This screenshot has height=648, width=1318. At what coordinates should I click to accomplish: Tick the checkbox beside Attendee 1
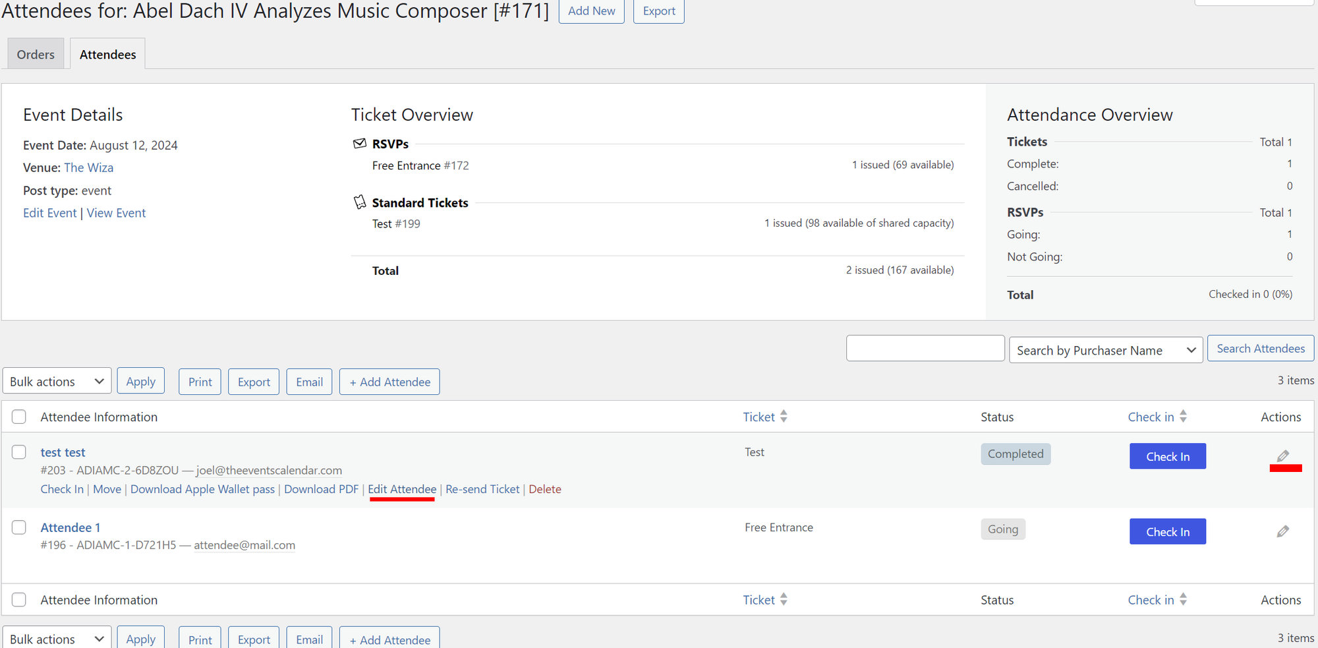click(x=19, y=527)
